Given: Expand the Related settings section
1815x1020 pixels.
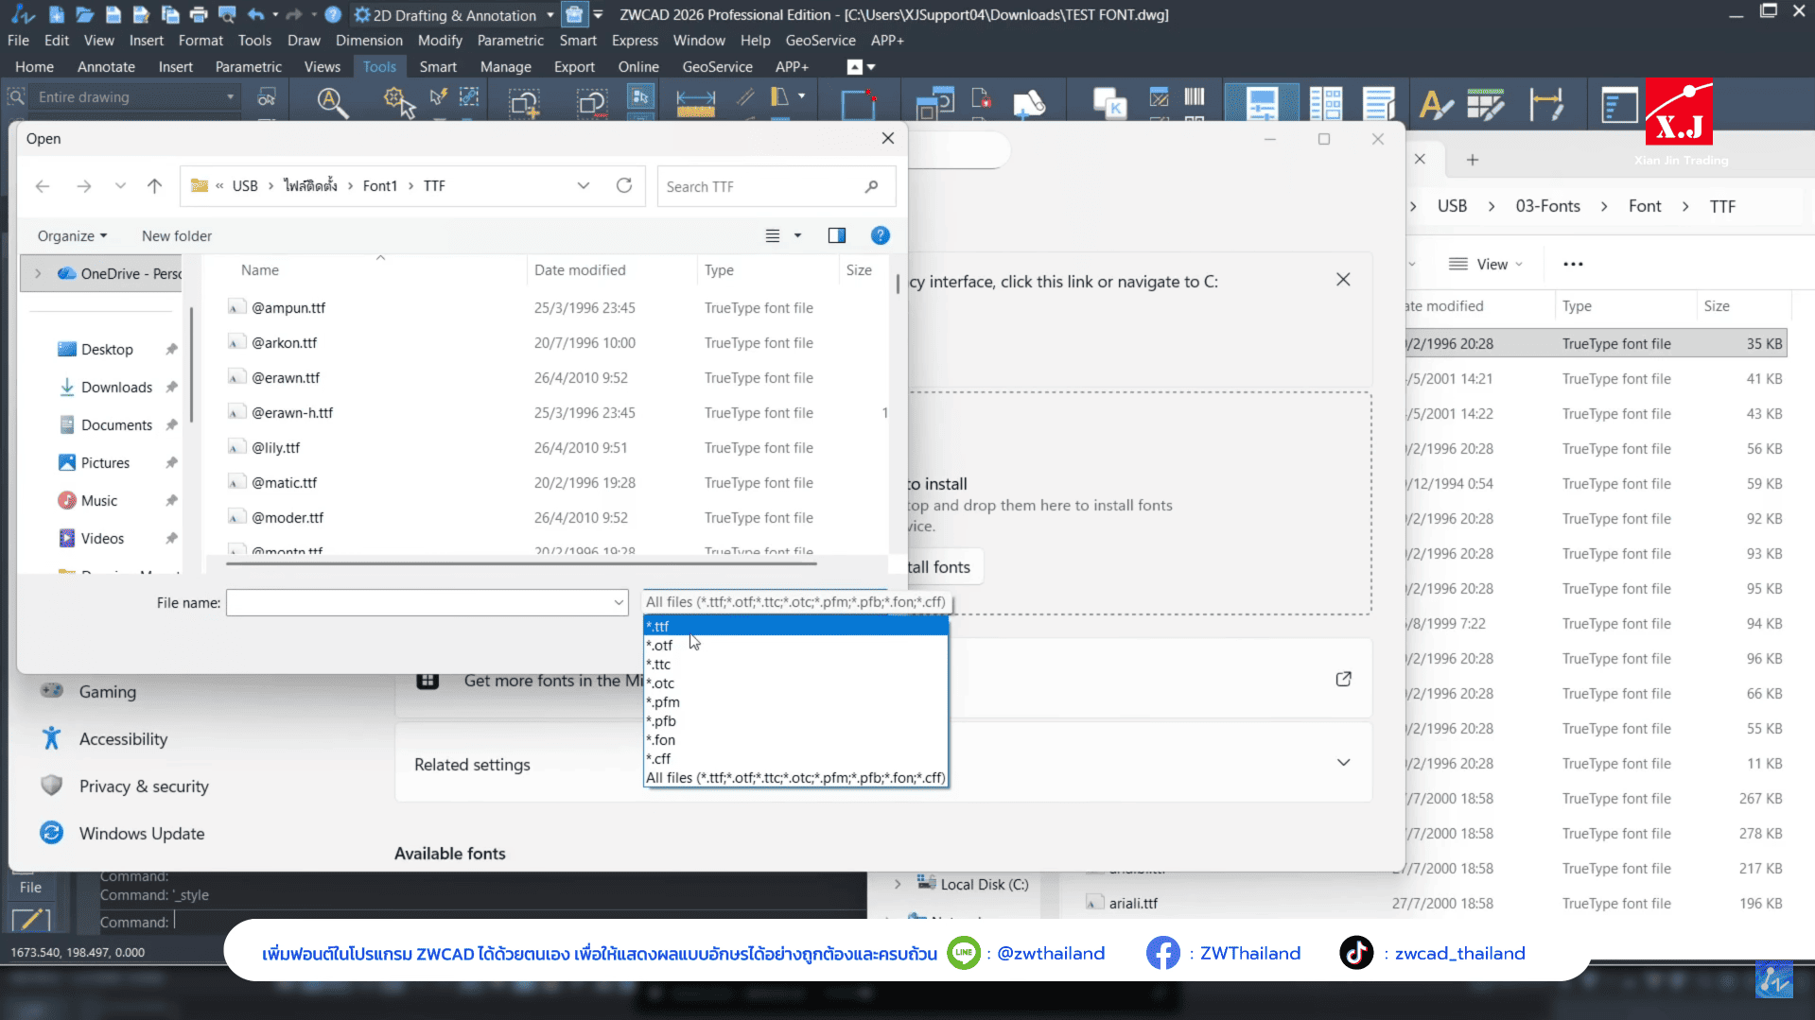Looking at the screenshot, I should pyautogui.click(x=1343, y=763).
